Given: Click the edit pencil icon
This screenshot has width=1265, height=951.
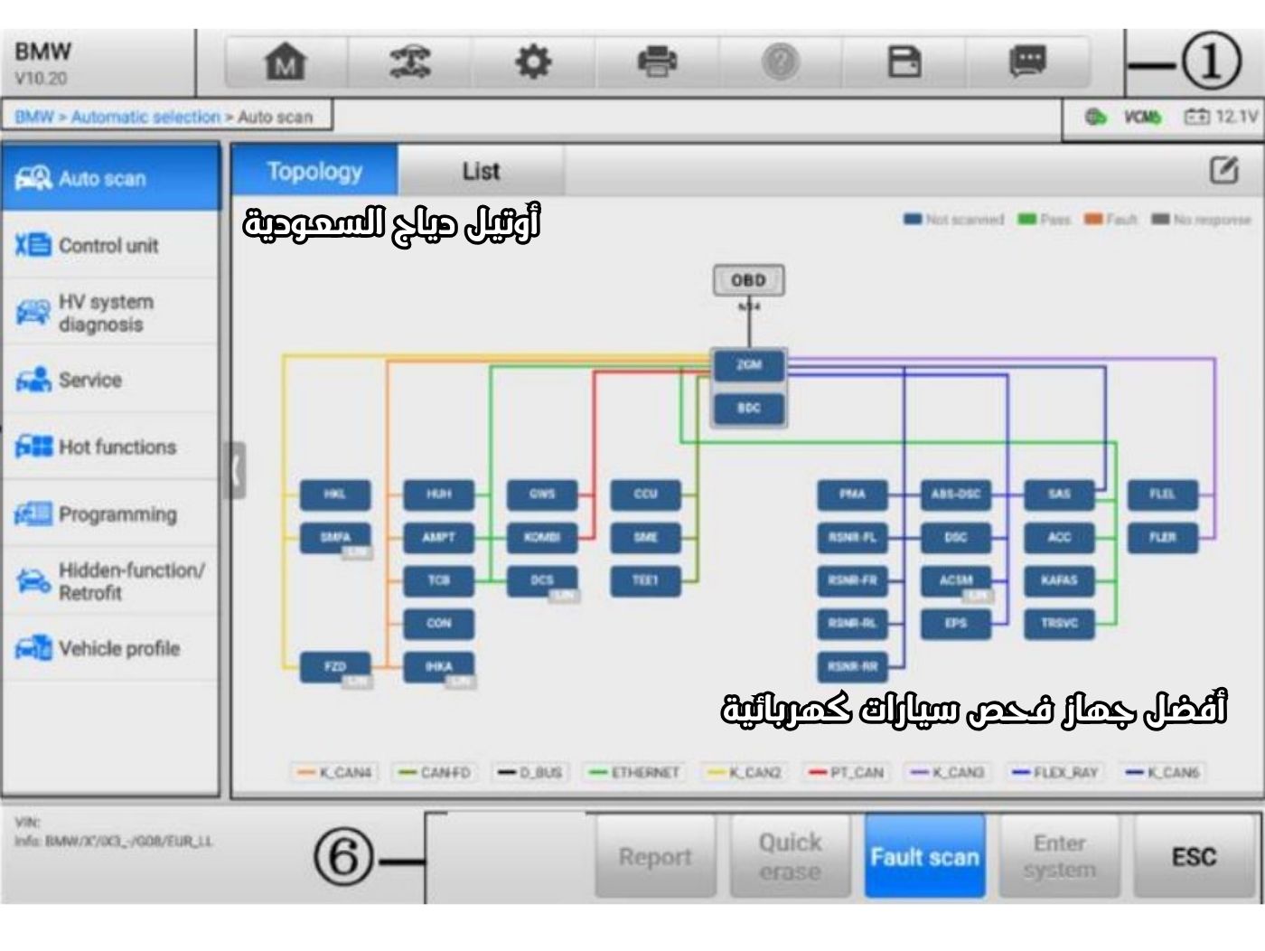Looking at the screenshot, I should pyautogui.click(x=1223, y=170).
